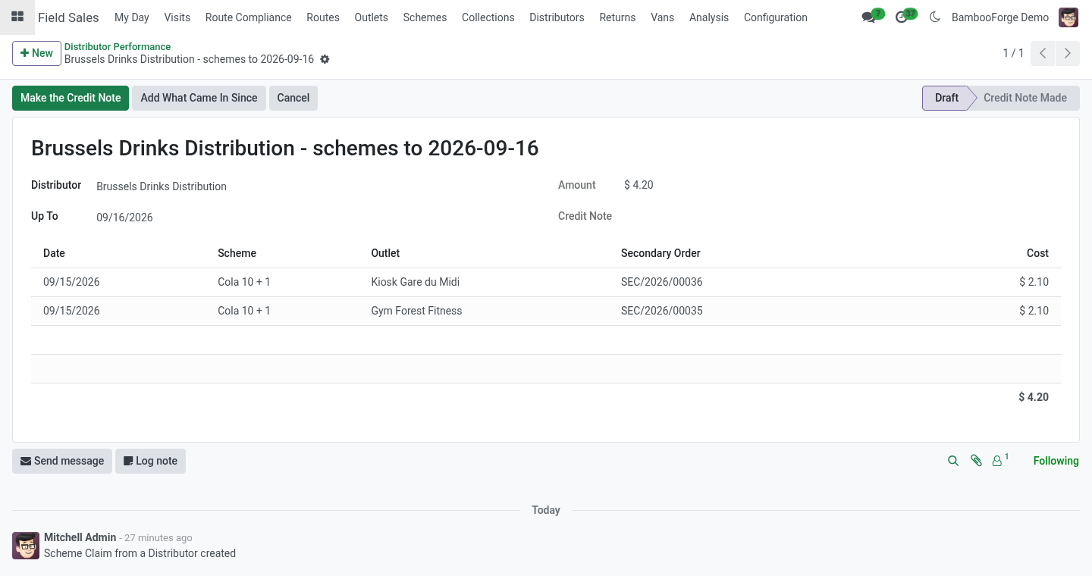Click Send message button

(62, 461)
